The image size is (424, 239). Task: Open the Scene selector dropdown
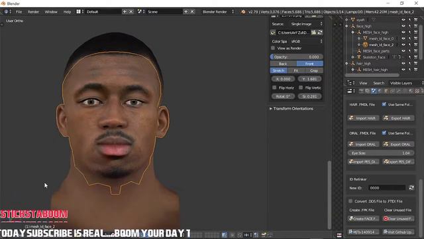tap(164, 12)
